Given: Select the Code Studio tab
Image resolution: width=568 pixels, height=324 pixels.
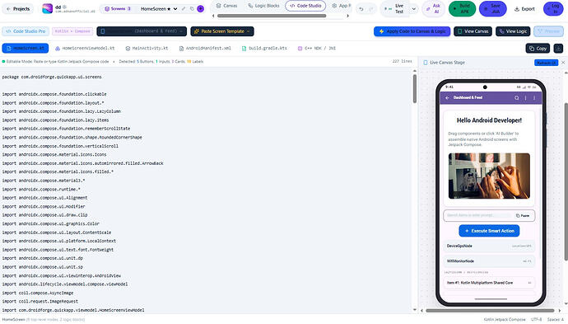Looking at the screenshot, I should pos(305,6).
